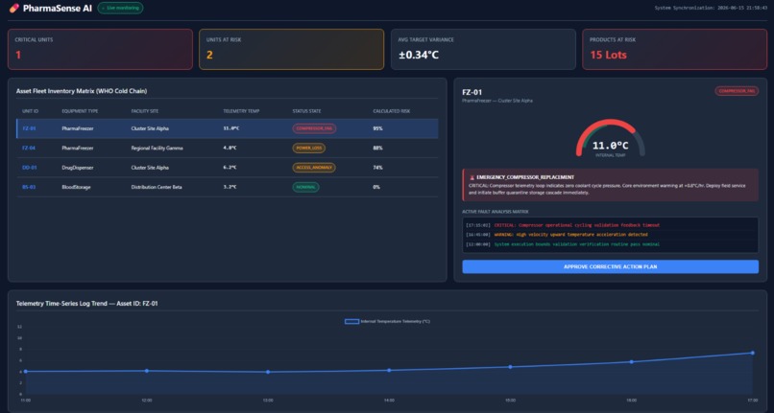Click the EMERGENCY_COMPRESSOR_REPLACEMENT alert heading
The width and height of the screenshot is (774, 413).
[x=525, y=177]
